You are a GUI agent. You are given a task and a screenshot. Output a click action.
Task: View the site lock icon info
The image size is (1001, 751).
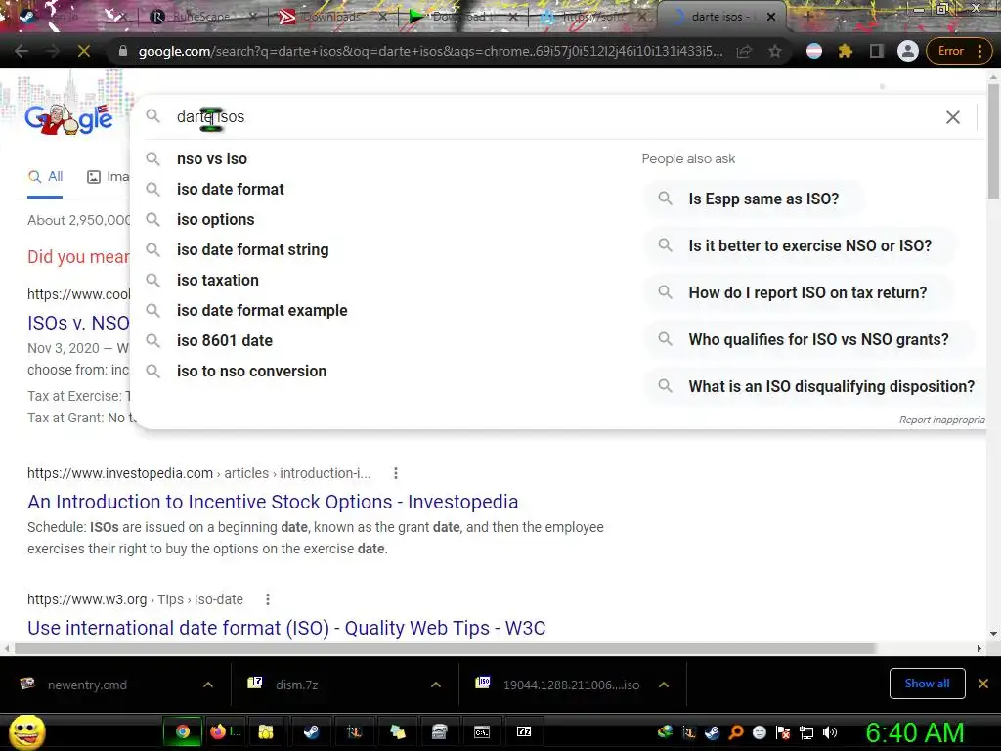(123, 51)
